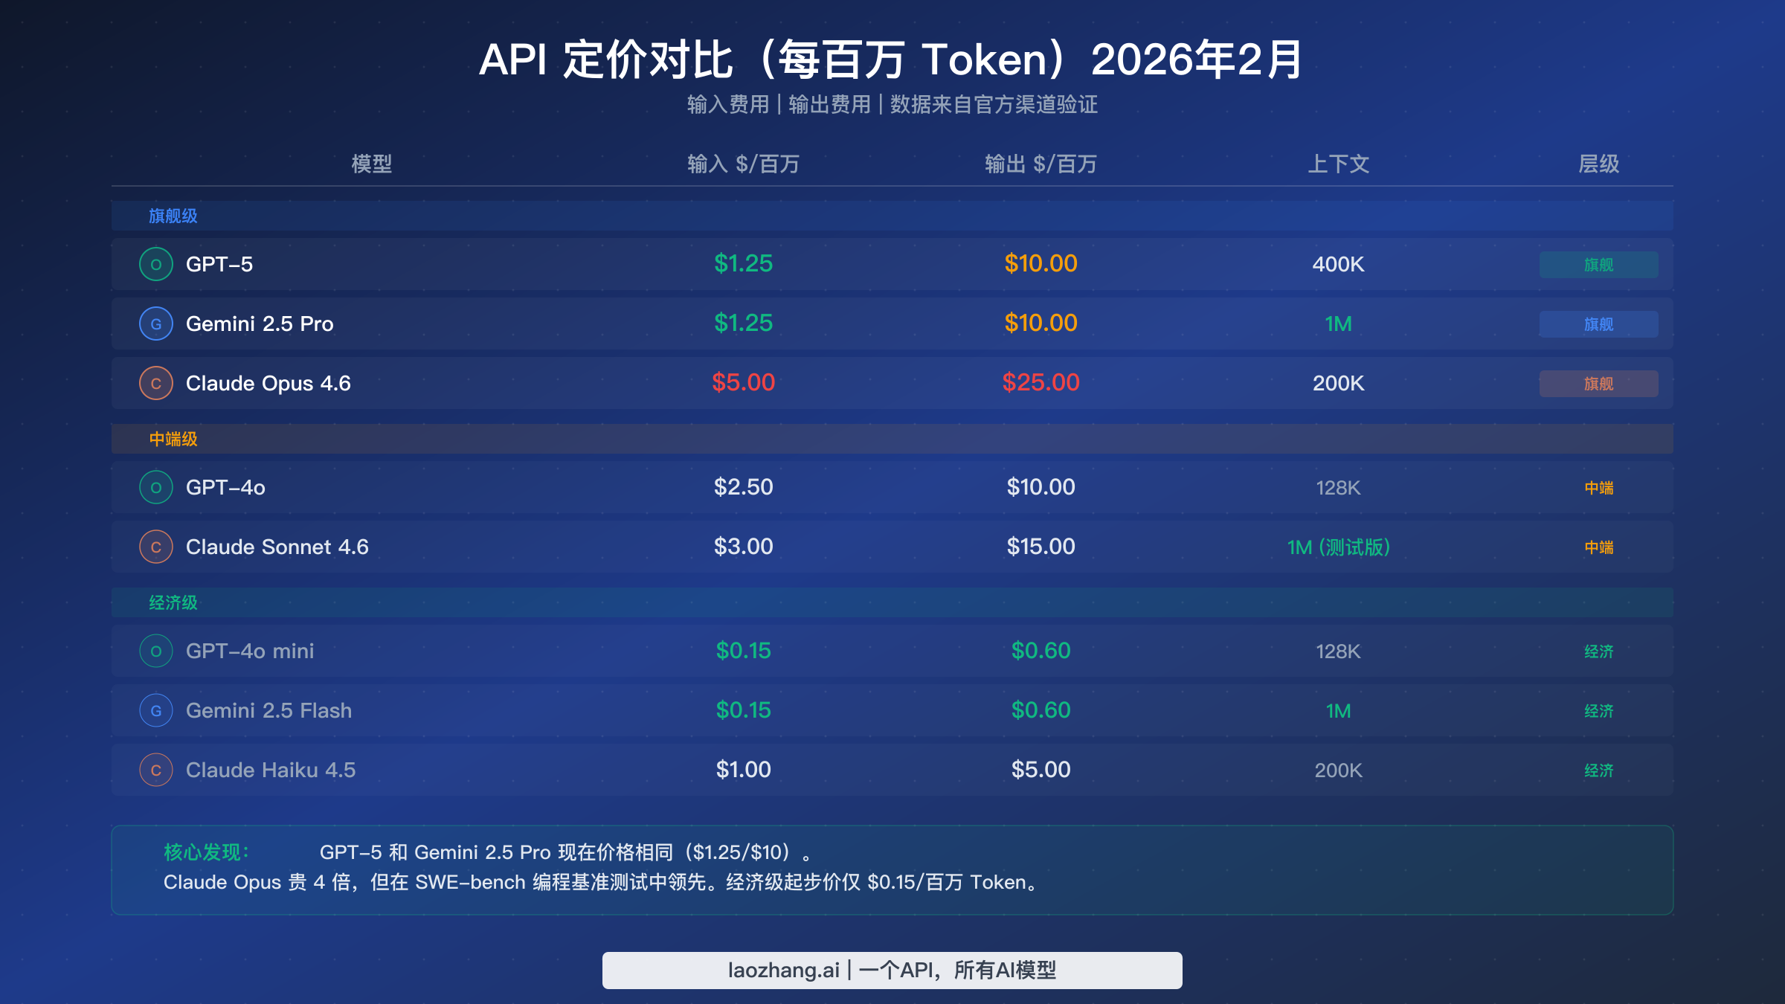Click the 1M (测试版) context label
The width and height of the screenshot is (1785, 1004).
point(1337,547)
